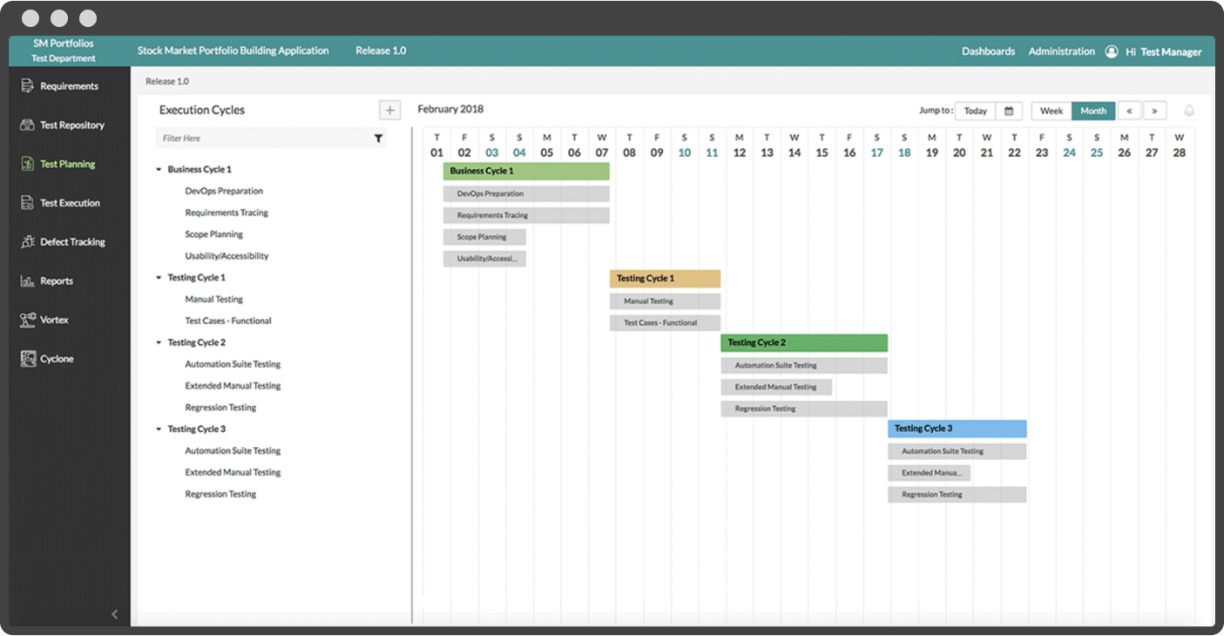Collapse the Testing Cycle 3 group
Screen dimensions: 1224x636
point(159,430)
